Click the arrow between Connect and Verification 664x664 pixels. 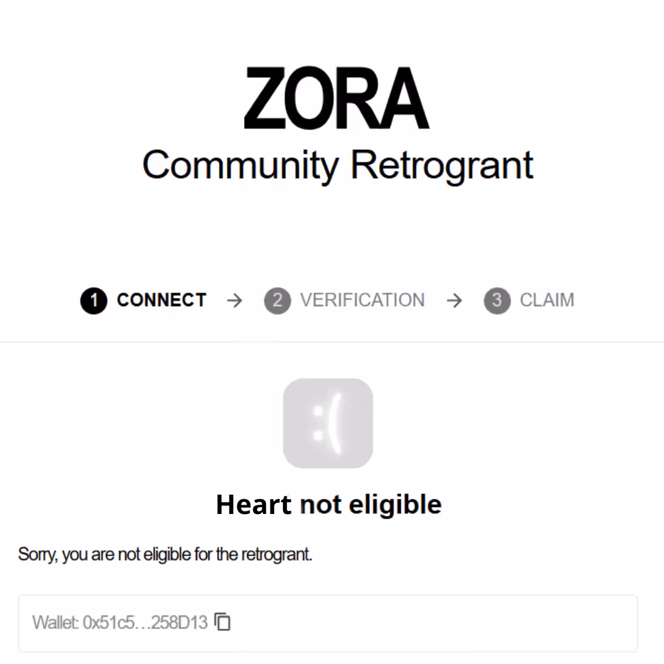(235, 301)
